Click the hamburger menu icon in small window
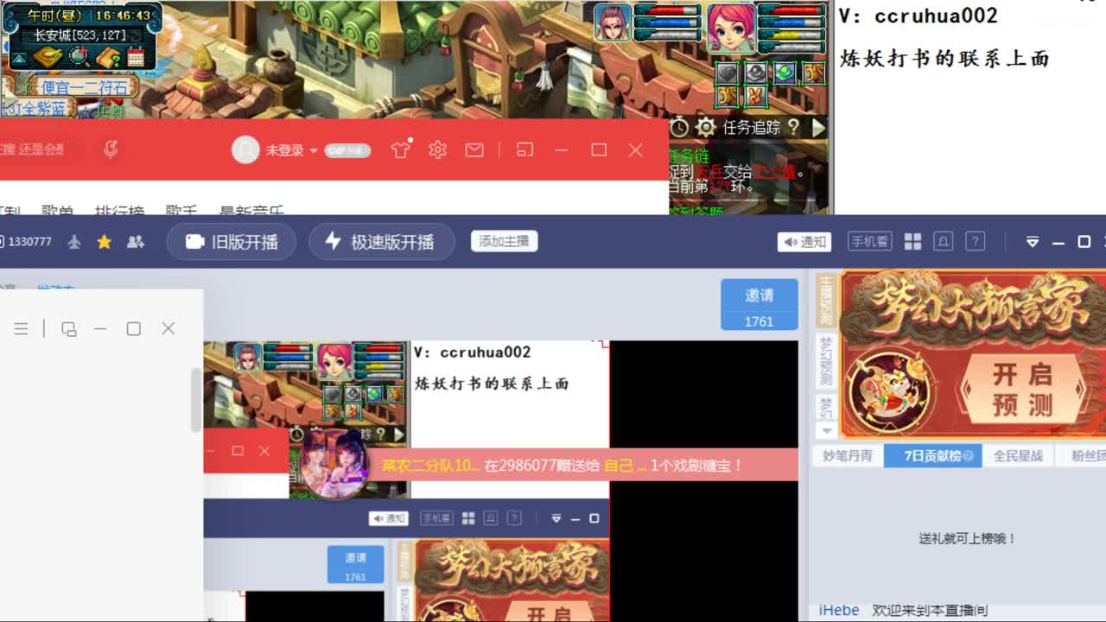Viewport: 1106px width, 622px height. point(21,328)
